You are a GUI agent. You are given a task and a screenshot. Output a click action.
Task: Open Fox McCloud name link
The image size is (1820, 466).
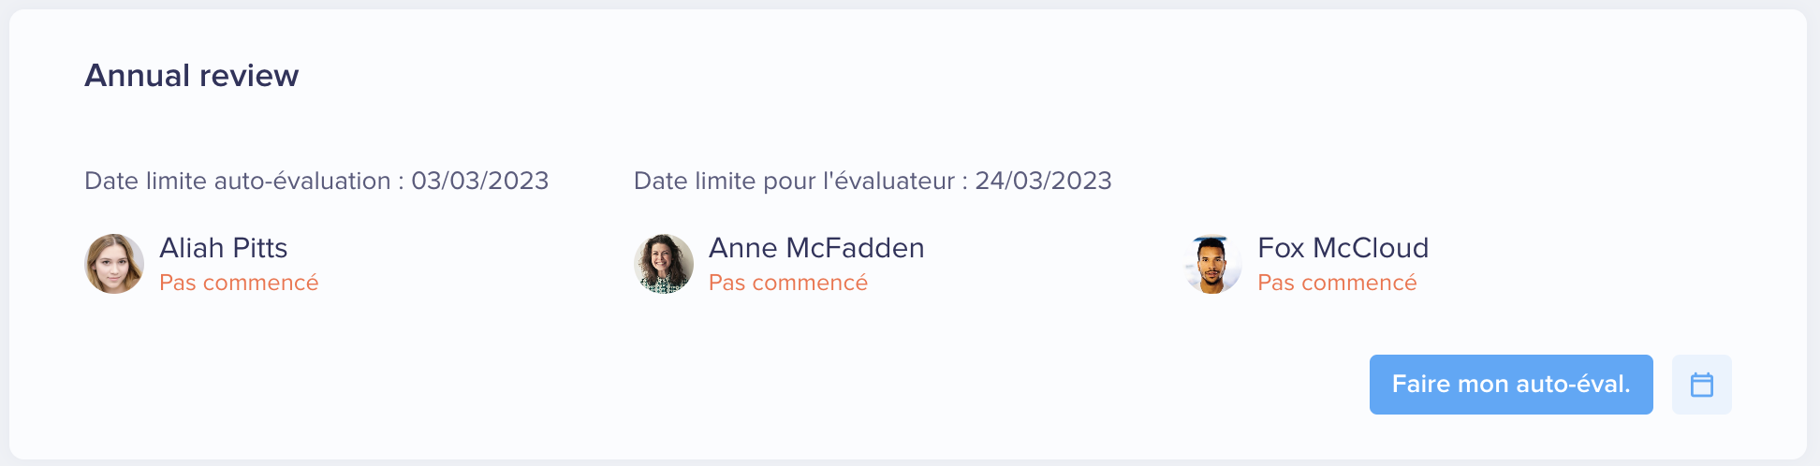click(x=1343, y=248)
